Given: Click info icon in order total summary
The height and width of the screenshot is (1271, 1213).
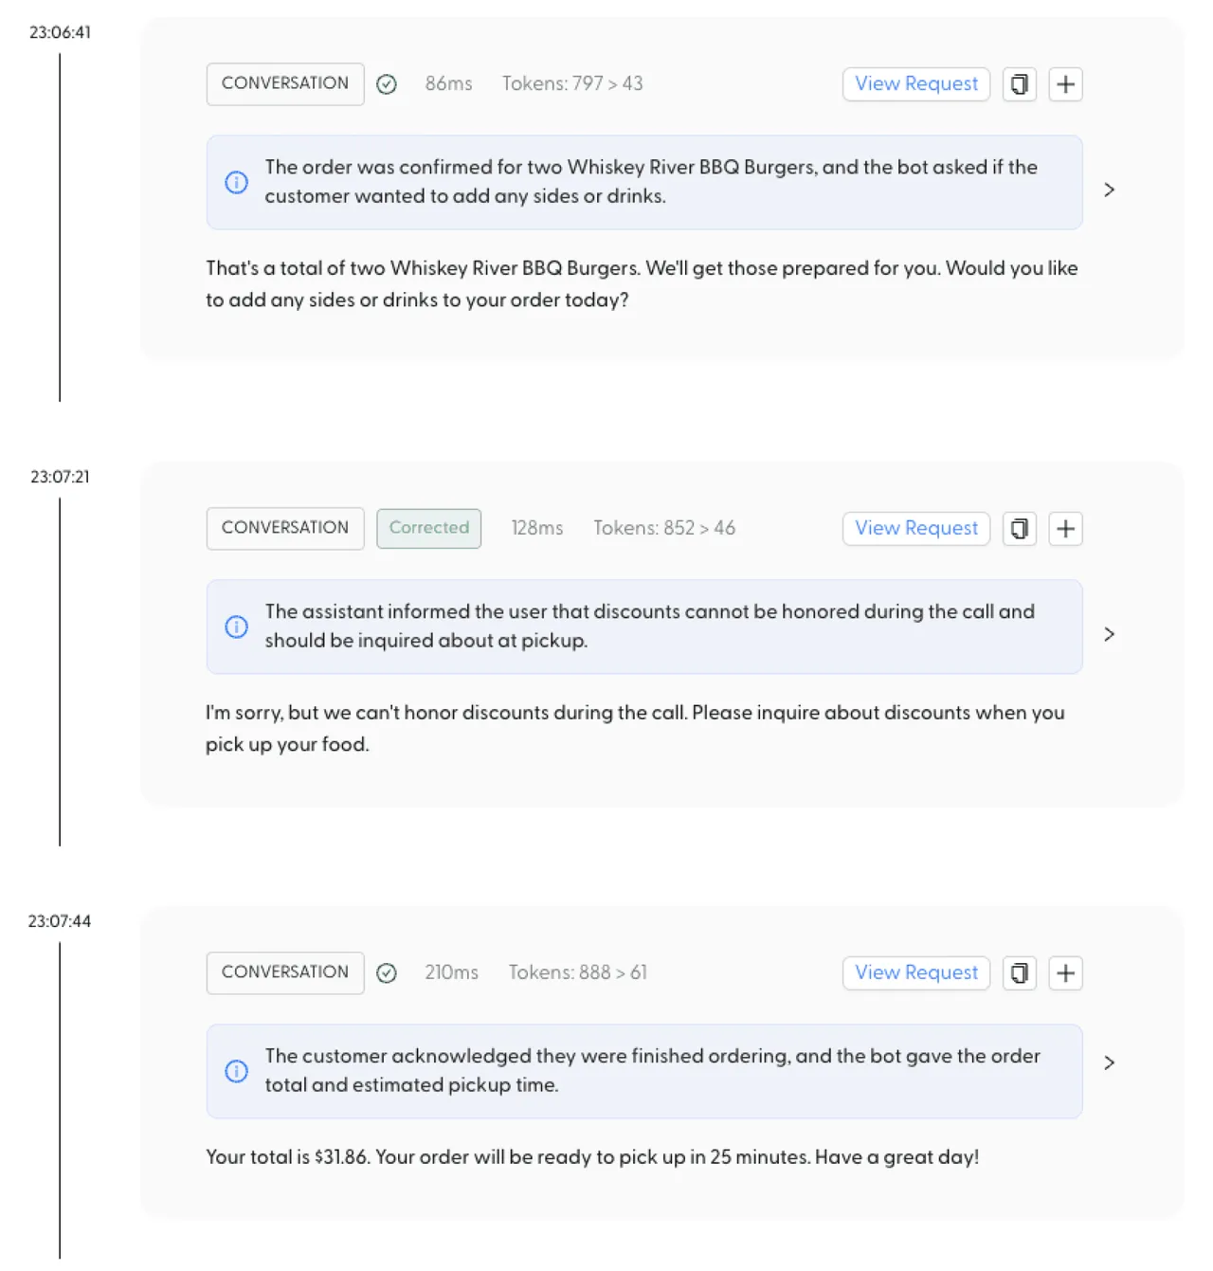Looking at the screenshot, I should (237, 1071).
